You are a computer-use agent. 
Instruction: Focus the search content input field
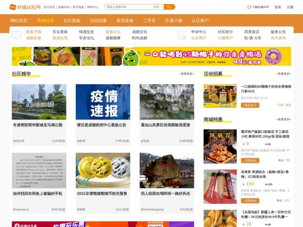[x=129, y=7]
